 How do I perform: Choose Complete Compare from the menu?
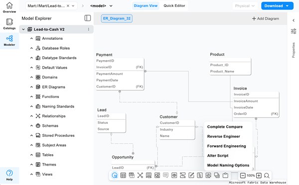tap(225, 127)
